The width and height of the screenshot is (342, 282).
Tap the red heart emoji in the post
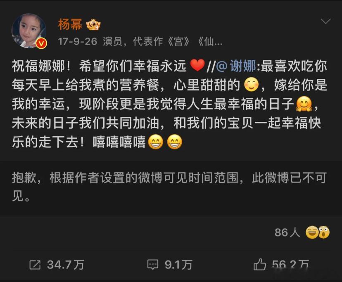point(197,65)
